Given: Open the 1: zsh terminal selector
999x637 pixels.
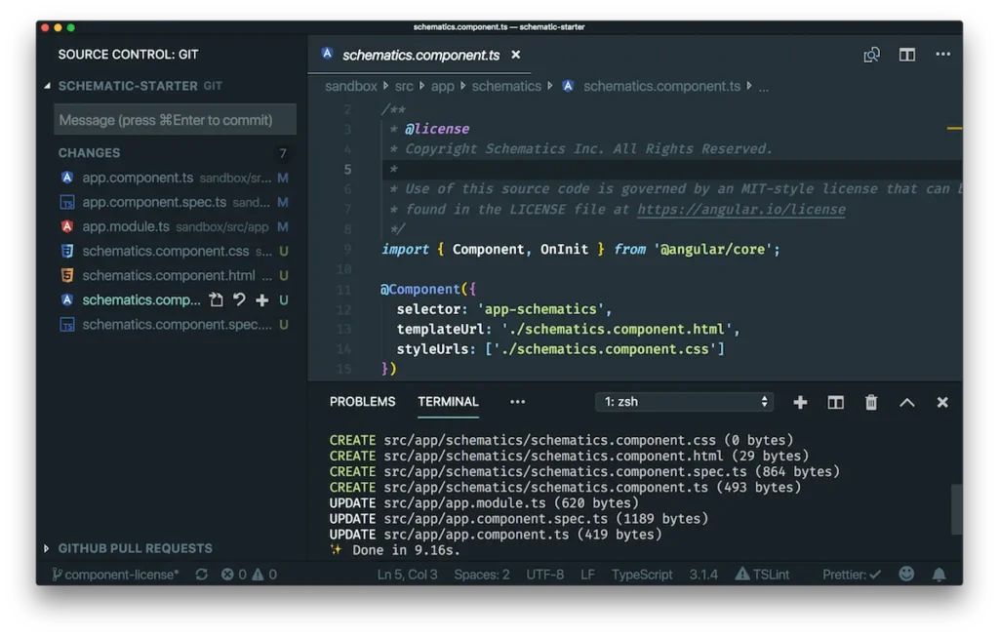Looking at the screenshot, I should 684,402.
